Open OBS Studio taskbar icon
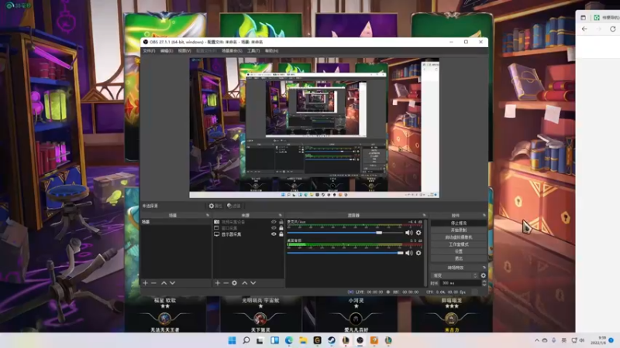 (360, 340)
